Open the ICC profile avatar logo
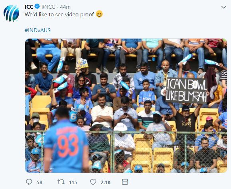The width and height of the screenshot is (231, 189). click(11, 14)
